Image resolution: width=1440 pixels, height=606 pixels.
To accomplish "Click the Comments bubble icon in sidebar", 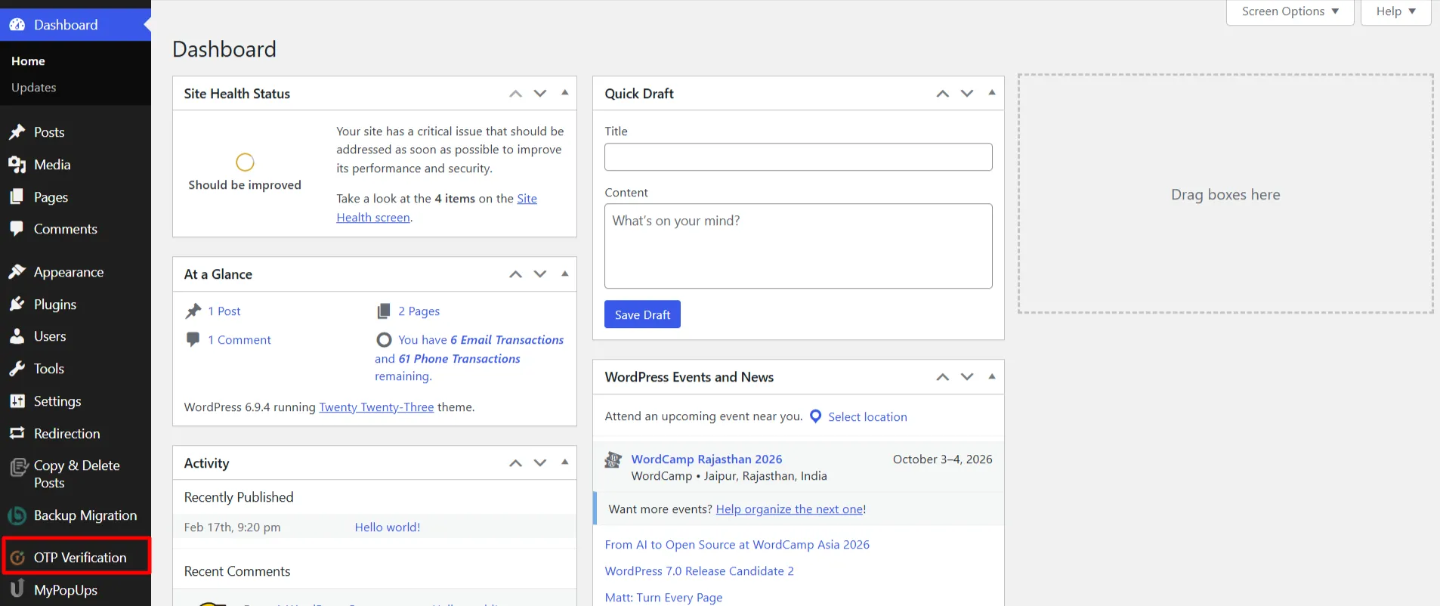I will (x=17, y=229).
